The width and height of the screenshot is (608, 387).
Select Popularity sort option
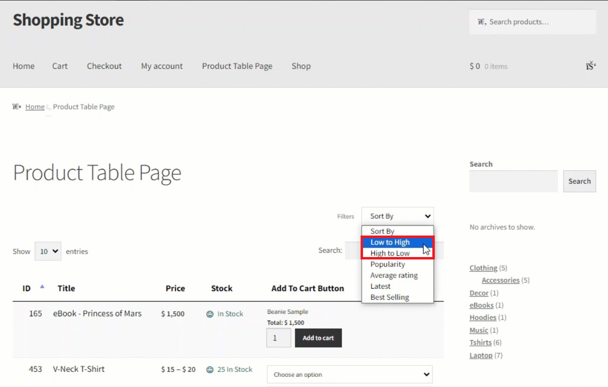pyautogui.click(x=397, y=264)
